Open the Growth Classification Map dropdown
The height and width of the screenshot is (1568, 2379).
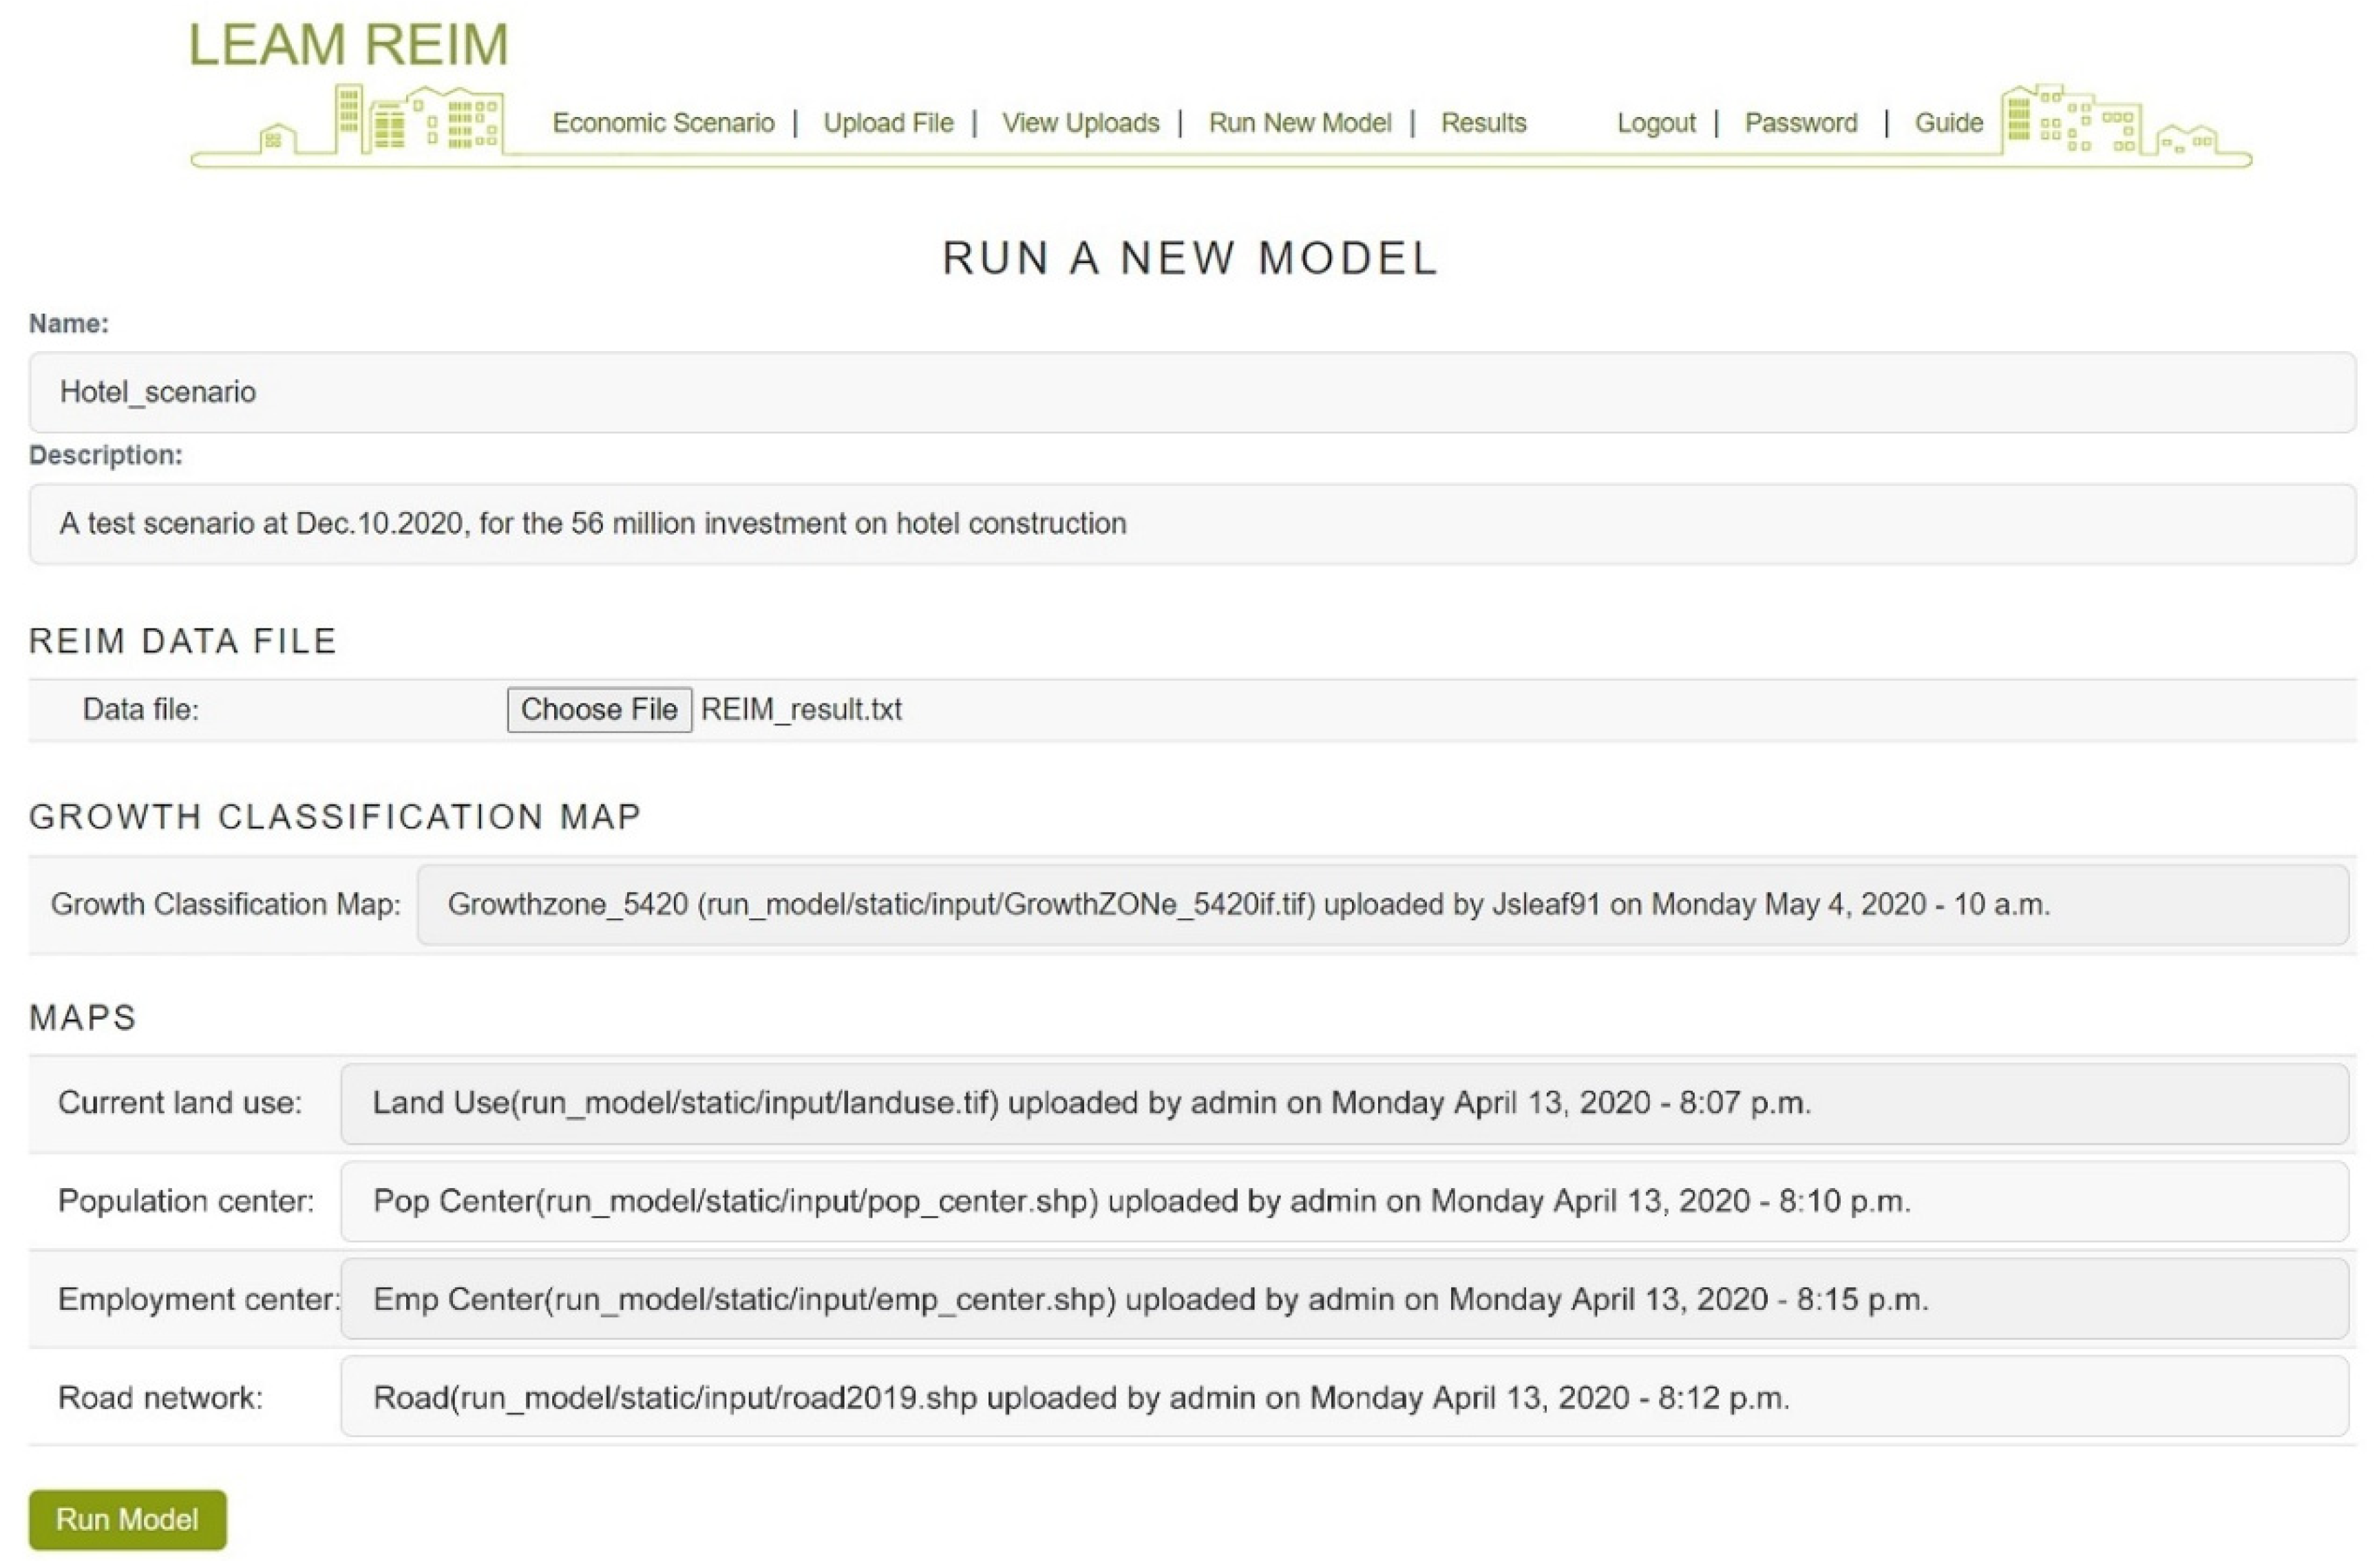tap(1382, 905)
